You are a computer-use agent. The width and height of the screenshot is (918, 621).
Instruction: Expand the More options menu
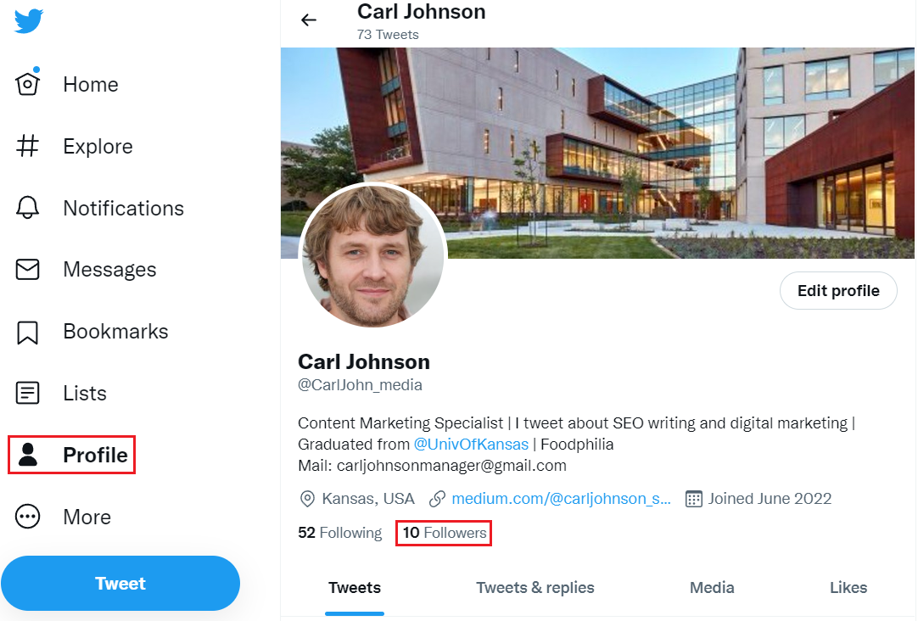(87, 516)
